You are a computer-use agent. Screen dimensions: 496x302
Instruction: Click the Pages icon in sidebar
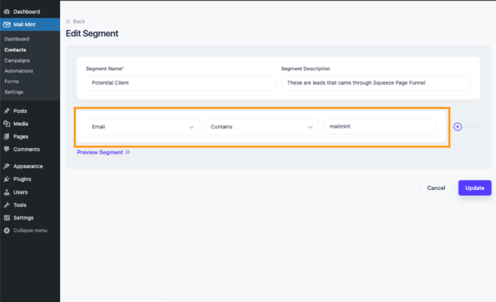coord(7,137)
